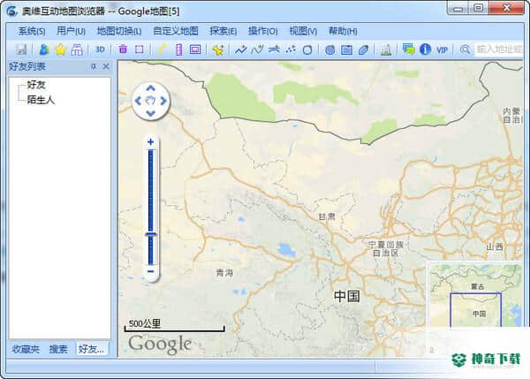
Task: Click the VIP toolbar button
Action: click(442, 50)
